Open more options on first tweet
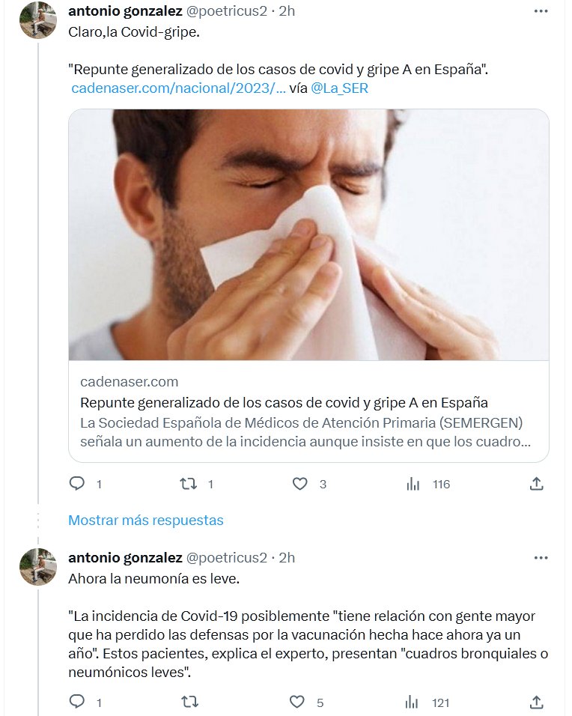 pos(541,11)
